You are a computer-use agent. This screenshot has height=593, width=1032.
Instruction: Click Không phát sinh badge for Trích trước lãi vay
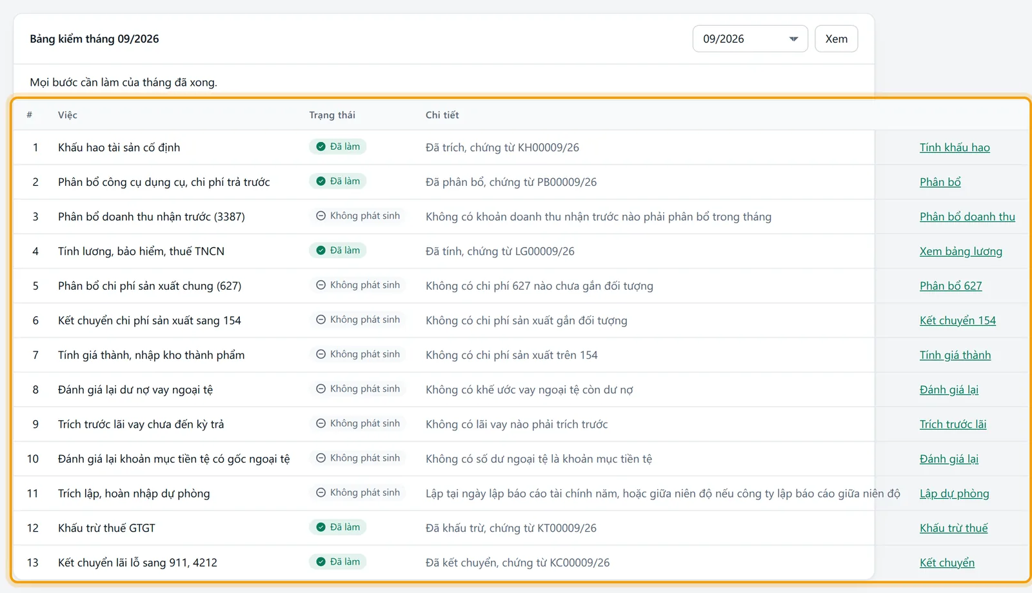[x=358, y=423]
